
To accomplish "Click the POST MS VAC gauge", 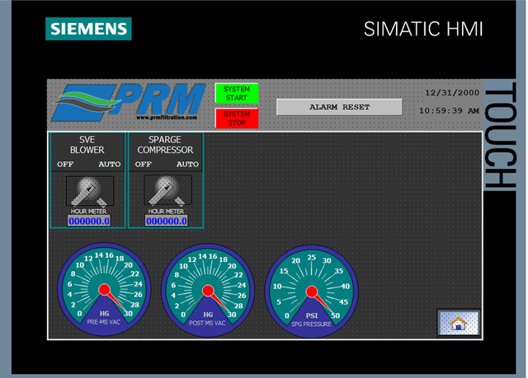I will pos(208,291).
